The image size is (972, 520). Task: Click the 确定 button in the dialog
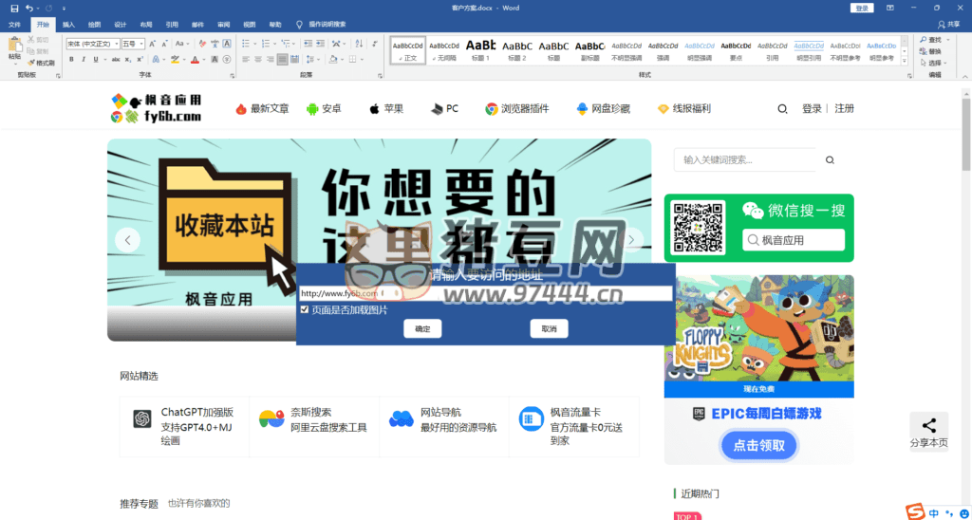(422, 328)
